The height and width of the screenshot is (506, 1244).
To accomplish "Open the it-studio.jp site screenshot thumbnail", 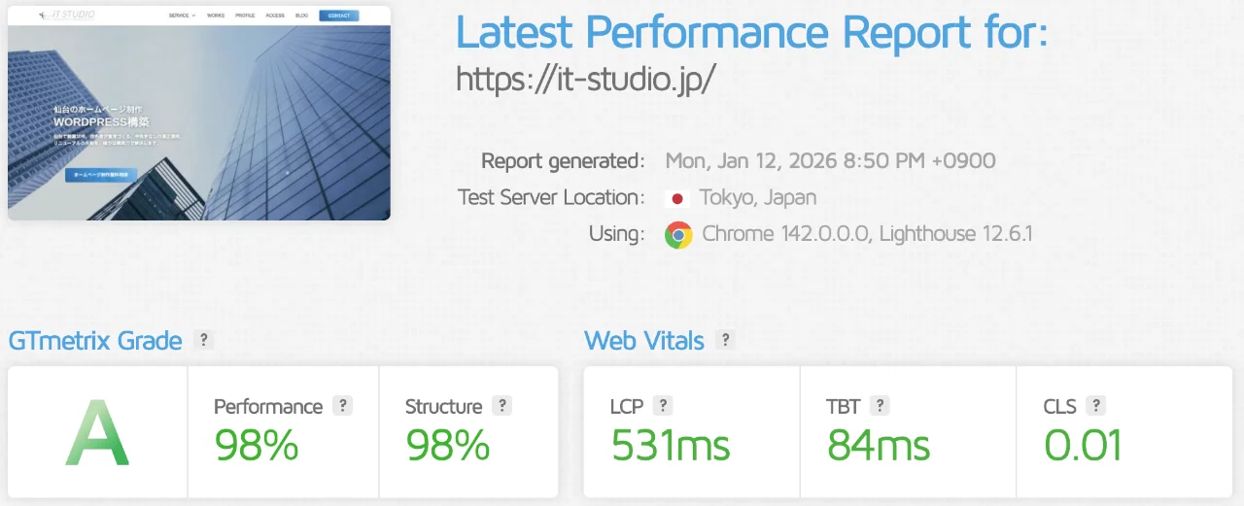I will point(199,113).
